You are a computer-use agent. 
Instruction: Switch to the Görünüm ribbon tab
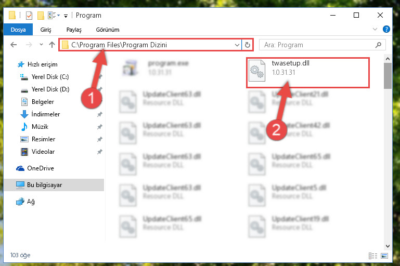point(107,30)
